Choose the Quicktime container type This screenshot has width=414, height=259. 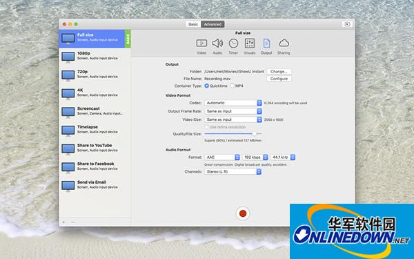206,86
